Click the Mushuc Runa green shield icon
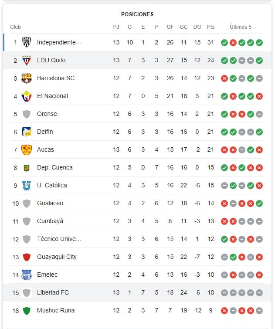275x329 pixels. (27, 310)
